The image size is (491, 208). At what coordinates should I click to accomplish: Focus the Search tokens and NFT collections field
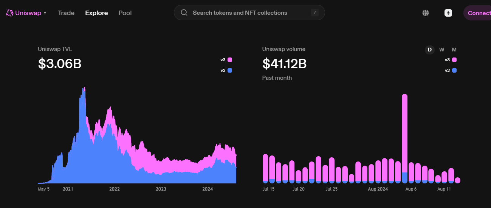tap(249, 12)
